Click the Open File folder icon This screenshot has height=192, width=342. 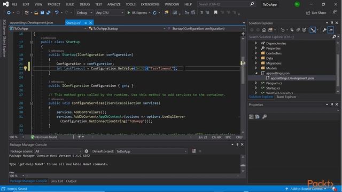tap(36, 13)
